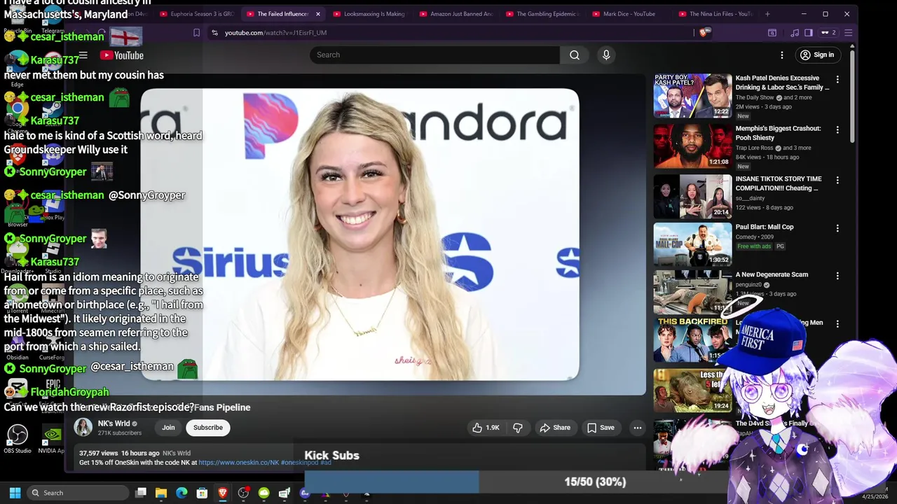
Task: Like the video with thumbs-up 1.9K
Action: coord(486,428)
